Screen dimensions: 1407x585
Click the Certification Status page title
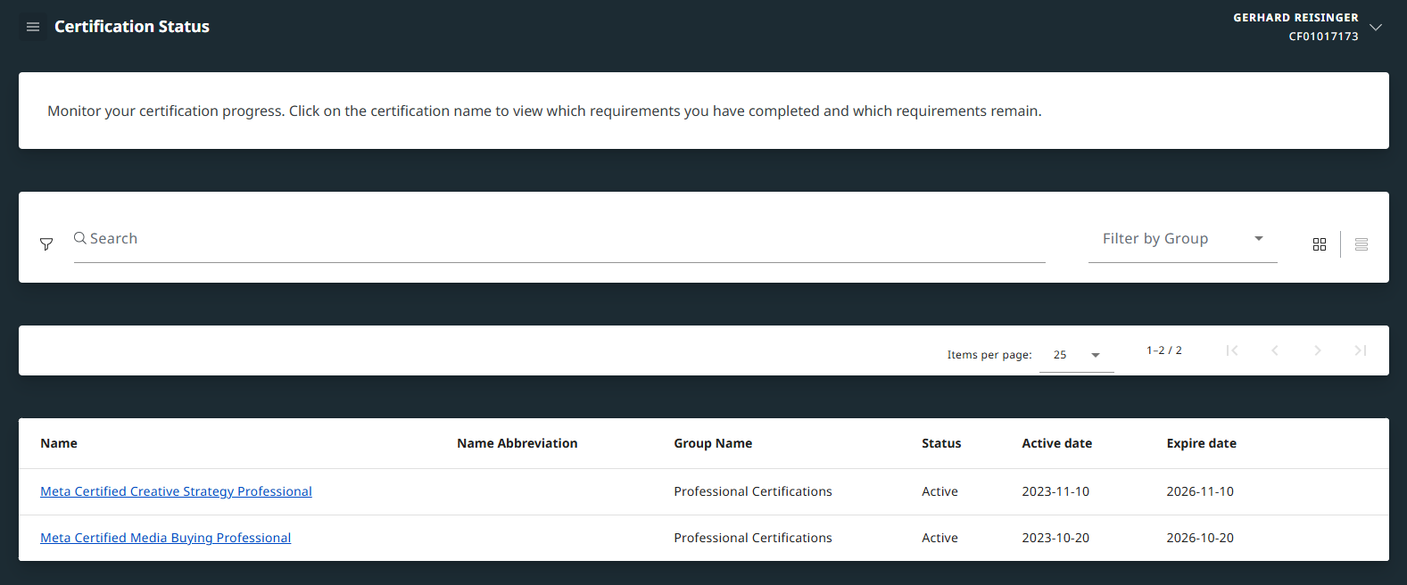coord(132,27)
